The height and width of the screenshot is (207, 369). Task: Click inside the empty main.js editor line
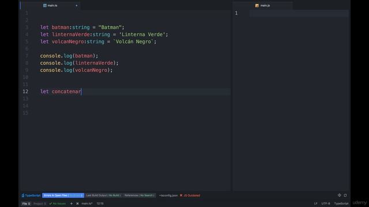(299, 13)
